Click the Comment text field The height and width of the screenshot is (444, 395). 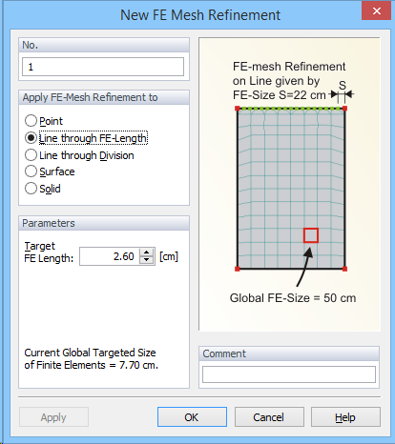pos(289,374)
